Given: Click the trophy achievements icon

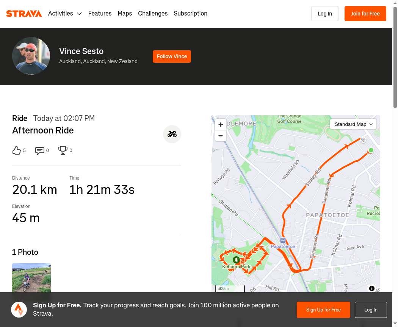Looking at the screenshot, I should tap(63, 150).
